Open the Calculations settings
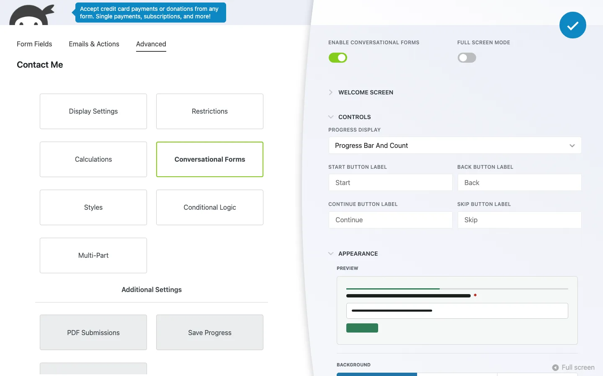 coord(93,159)
